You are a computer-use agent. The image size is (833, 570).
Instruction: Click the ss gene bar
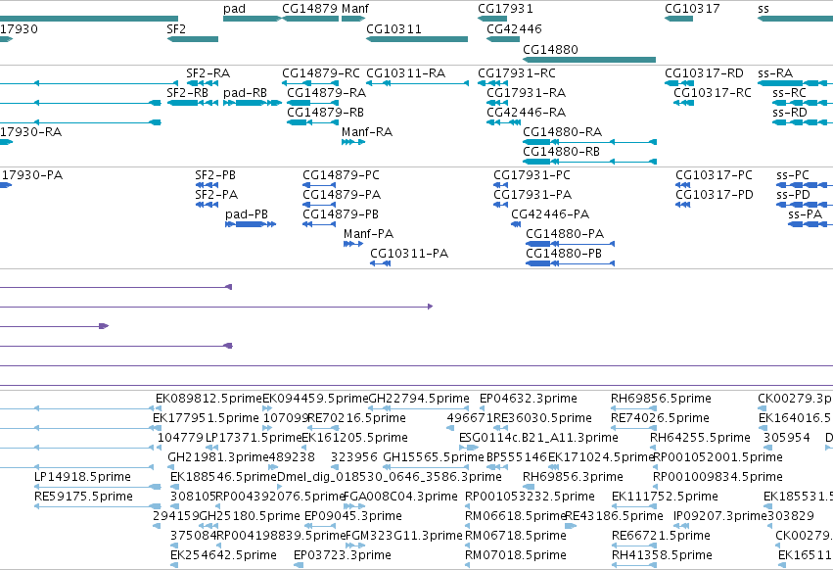795,19
